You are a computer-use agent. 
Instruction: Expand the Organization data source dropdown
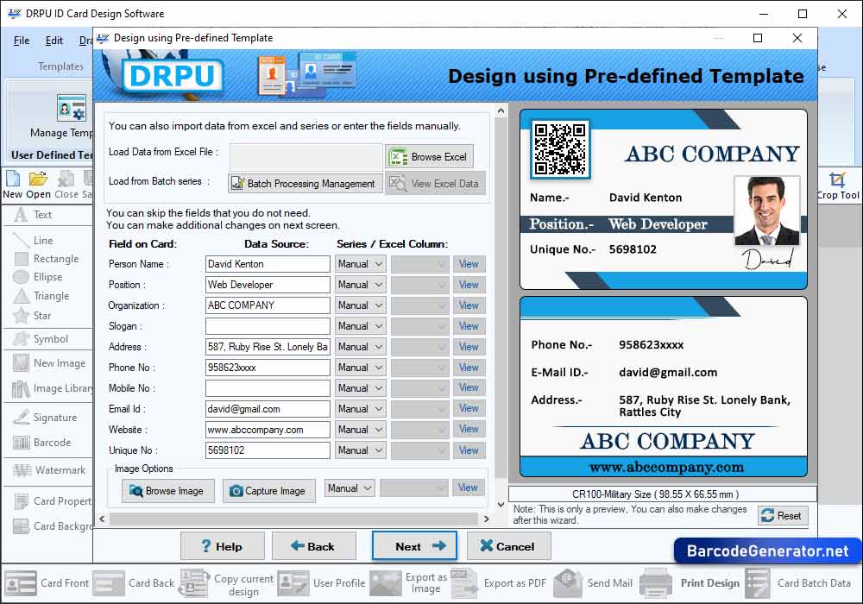pos(361,305)
